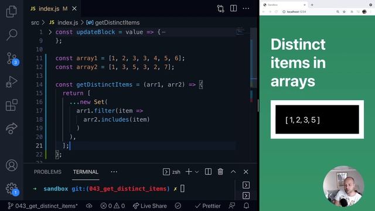The width and height of the screenshot is (375, 211).
Task: Open the Manage gear icon
Action: (x=12, y=189)
